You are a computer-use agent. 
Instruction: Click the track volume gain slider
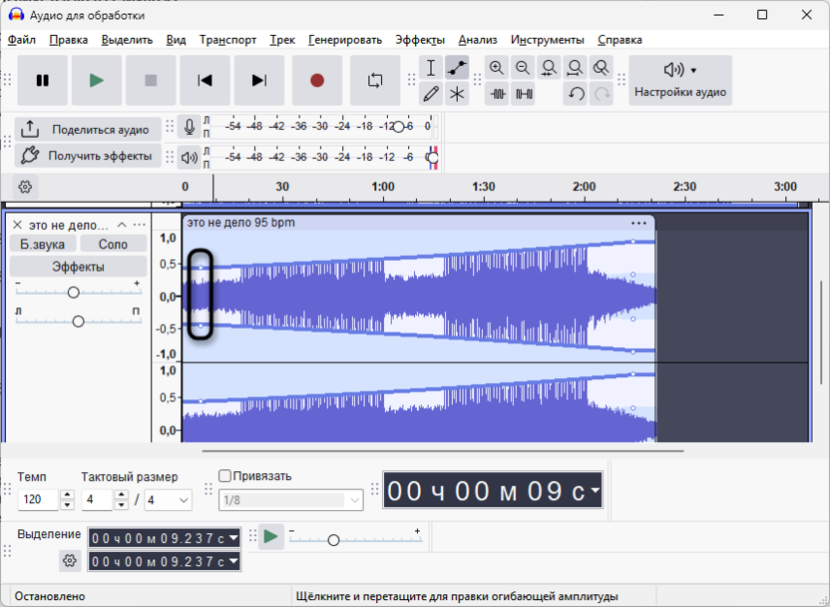coord(73,293)
